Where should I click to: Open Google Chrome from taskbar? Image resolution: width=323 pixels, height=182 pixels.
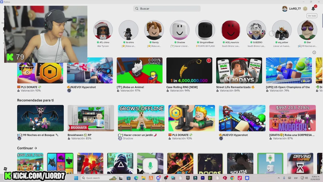tap(232, 178)
